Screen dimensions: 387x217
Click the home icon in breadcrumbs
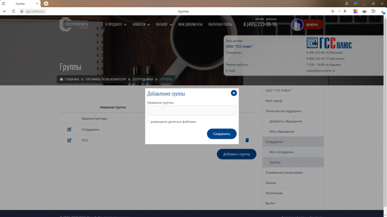coord(61,79)
